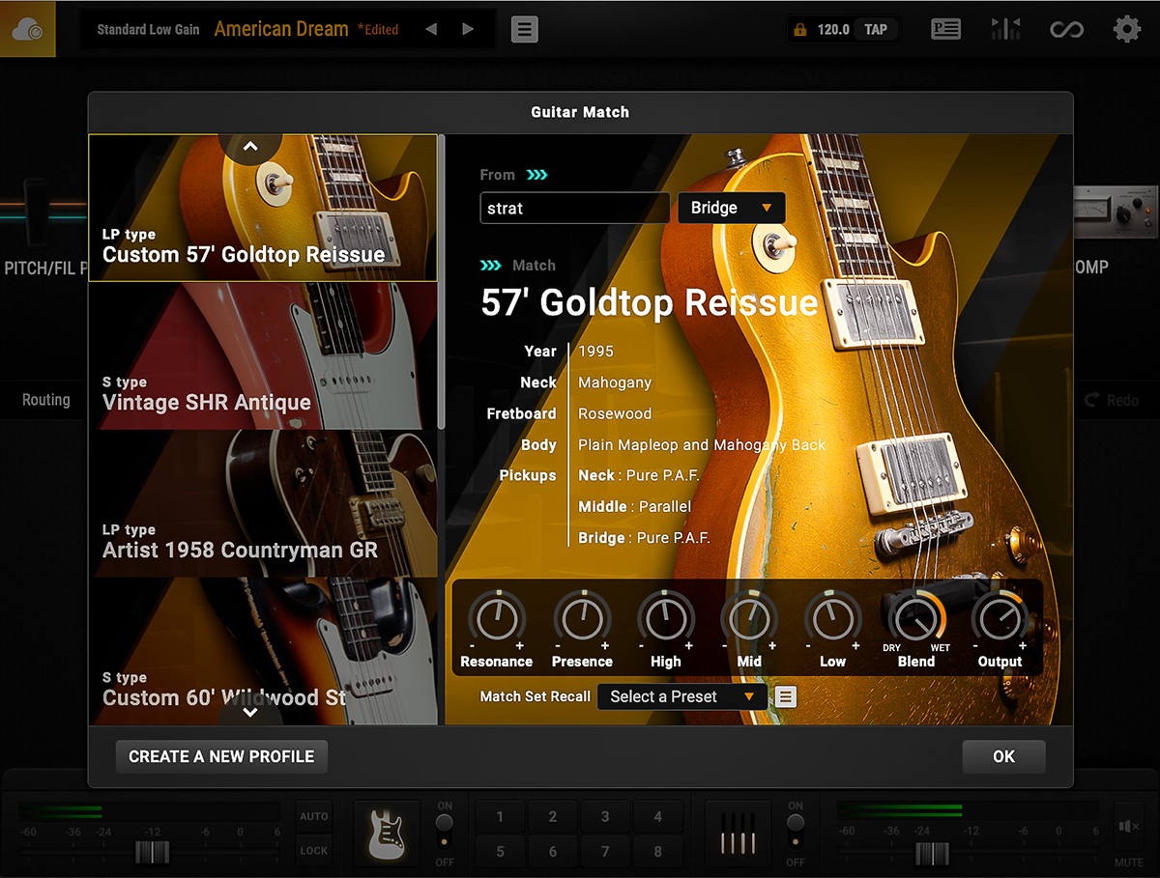Select scene slot 4

tap(657, 817)
